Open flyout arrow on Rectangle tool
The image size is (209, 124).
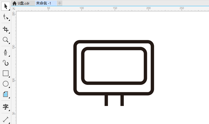[9, 77]
